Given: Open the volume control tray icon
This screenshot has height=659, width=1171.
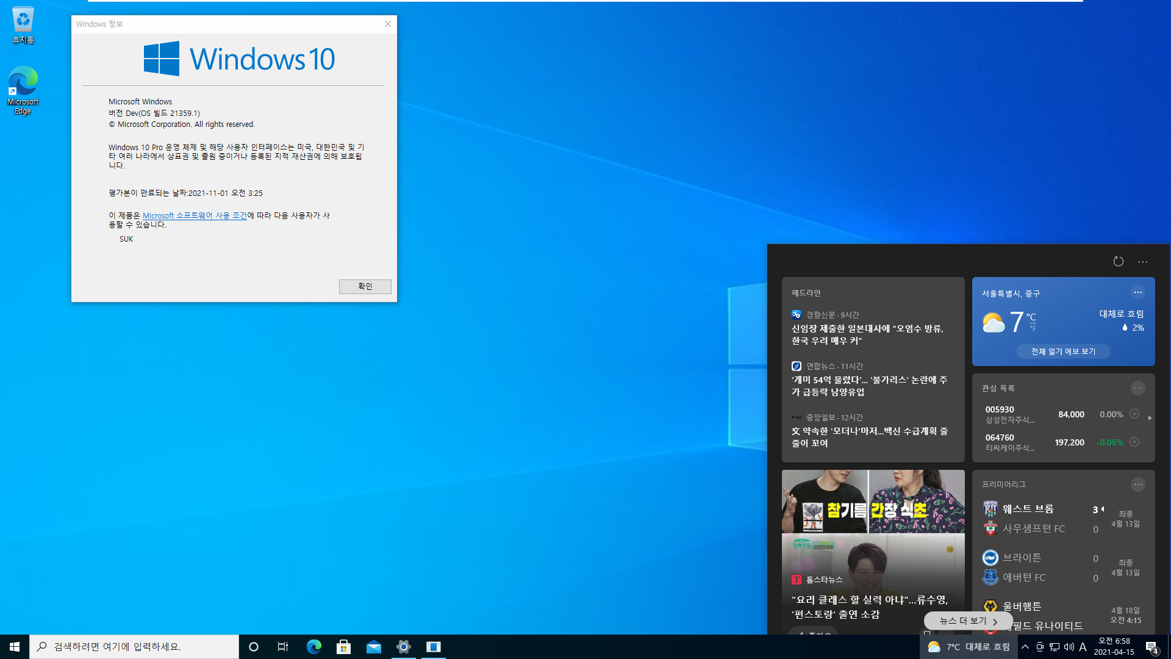Looking at the screenshot, I should [1069, 647].
